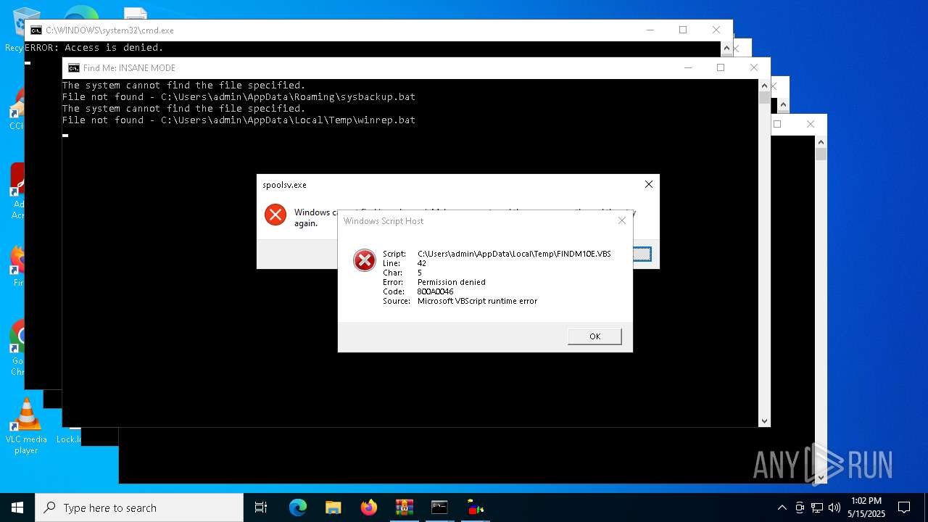
Task: Close the rearmost console window
Action: pyautogui.click(x=810, y=124)
